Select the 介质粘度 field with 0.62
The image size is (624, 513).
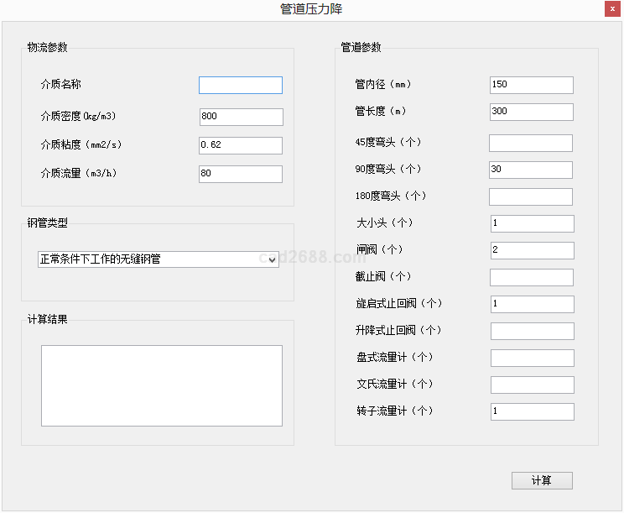click(x=241, y=145)
